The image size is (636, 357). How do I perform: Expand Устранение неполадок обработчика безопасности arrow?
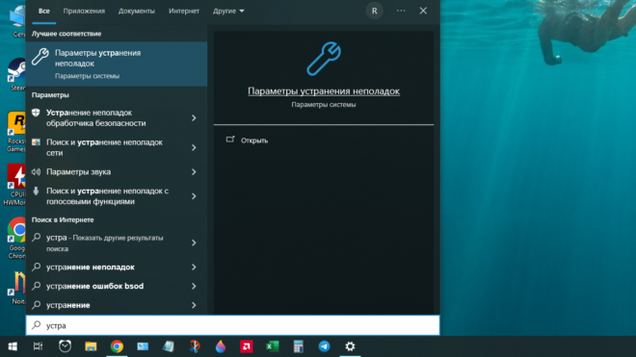194,118
